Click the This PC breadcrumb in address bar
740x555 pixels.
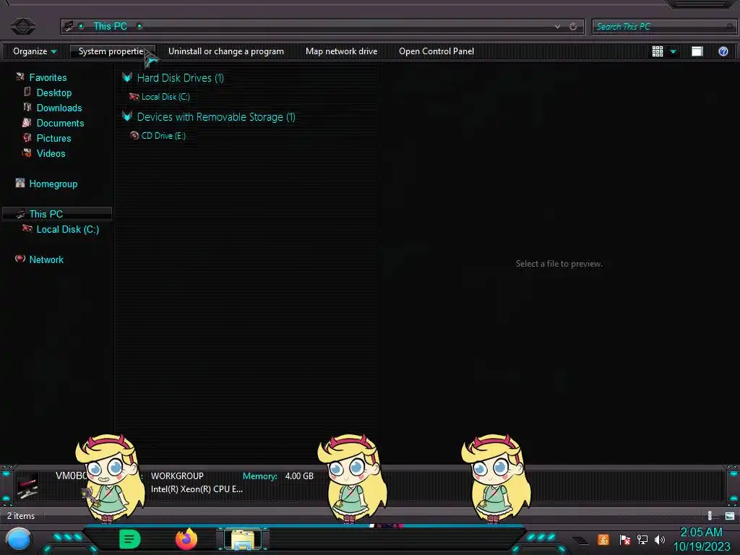pos(110,26)
